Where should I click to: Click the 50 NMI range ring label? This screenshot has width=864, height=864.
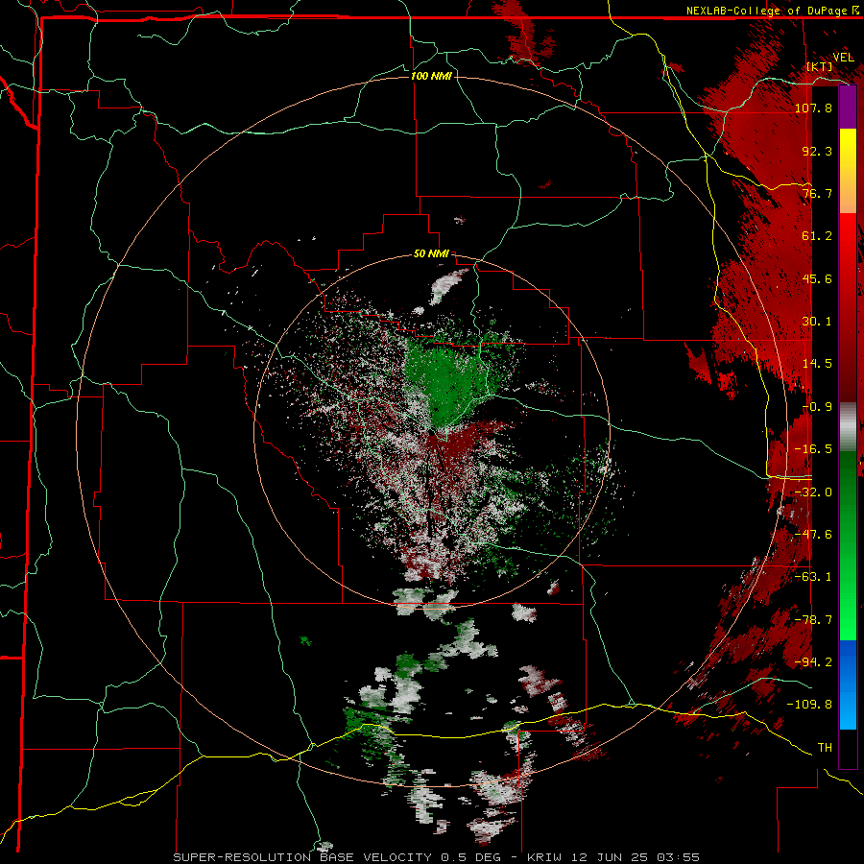431,254
